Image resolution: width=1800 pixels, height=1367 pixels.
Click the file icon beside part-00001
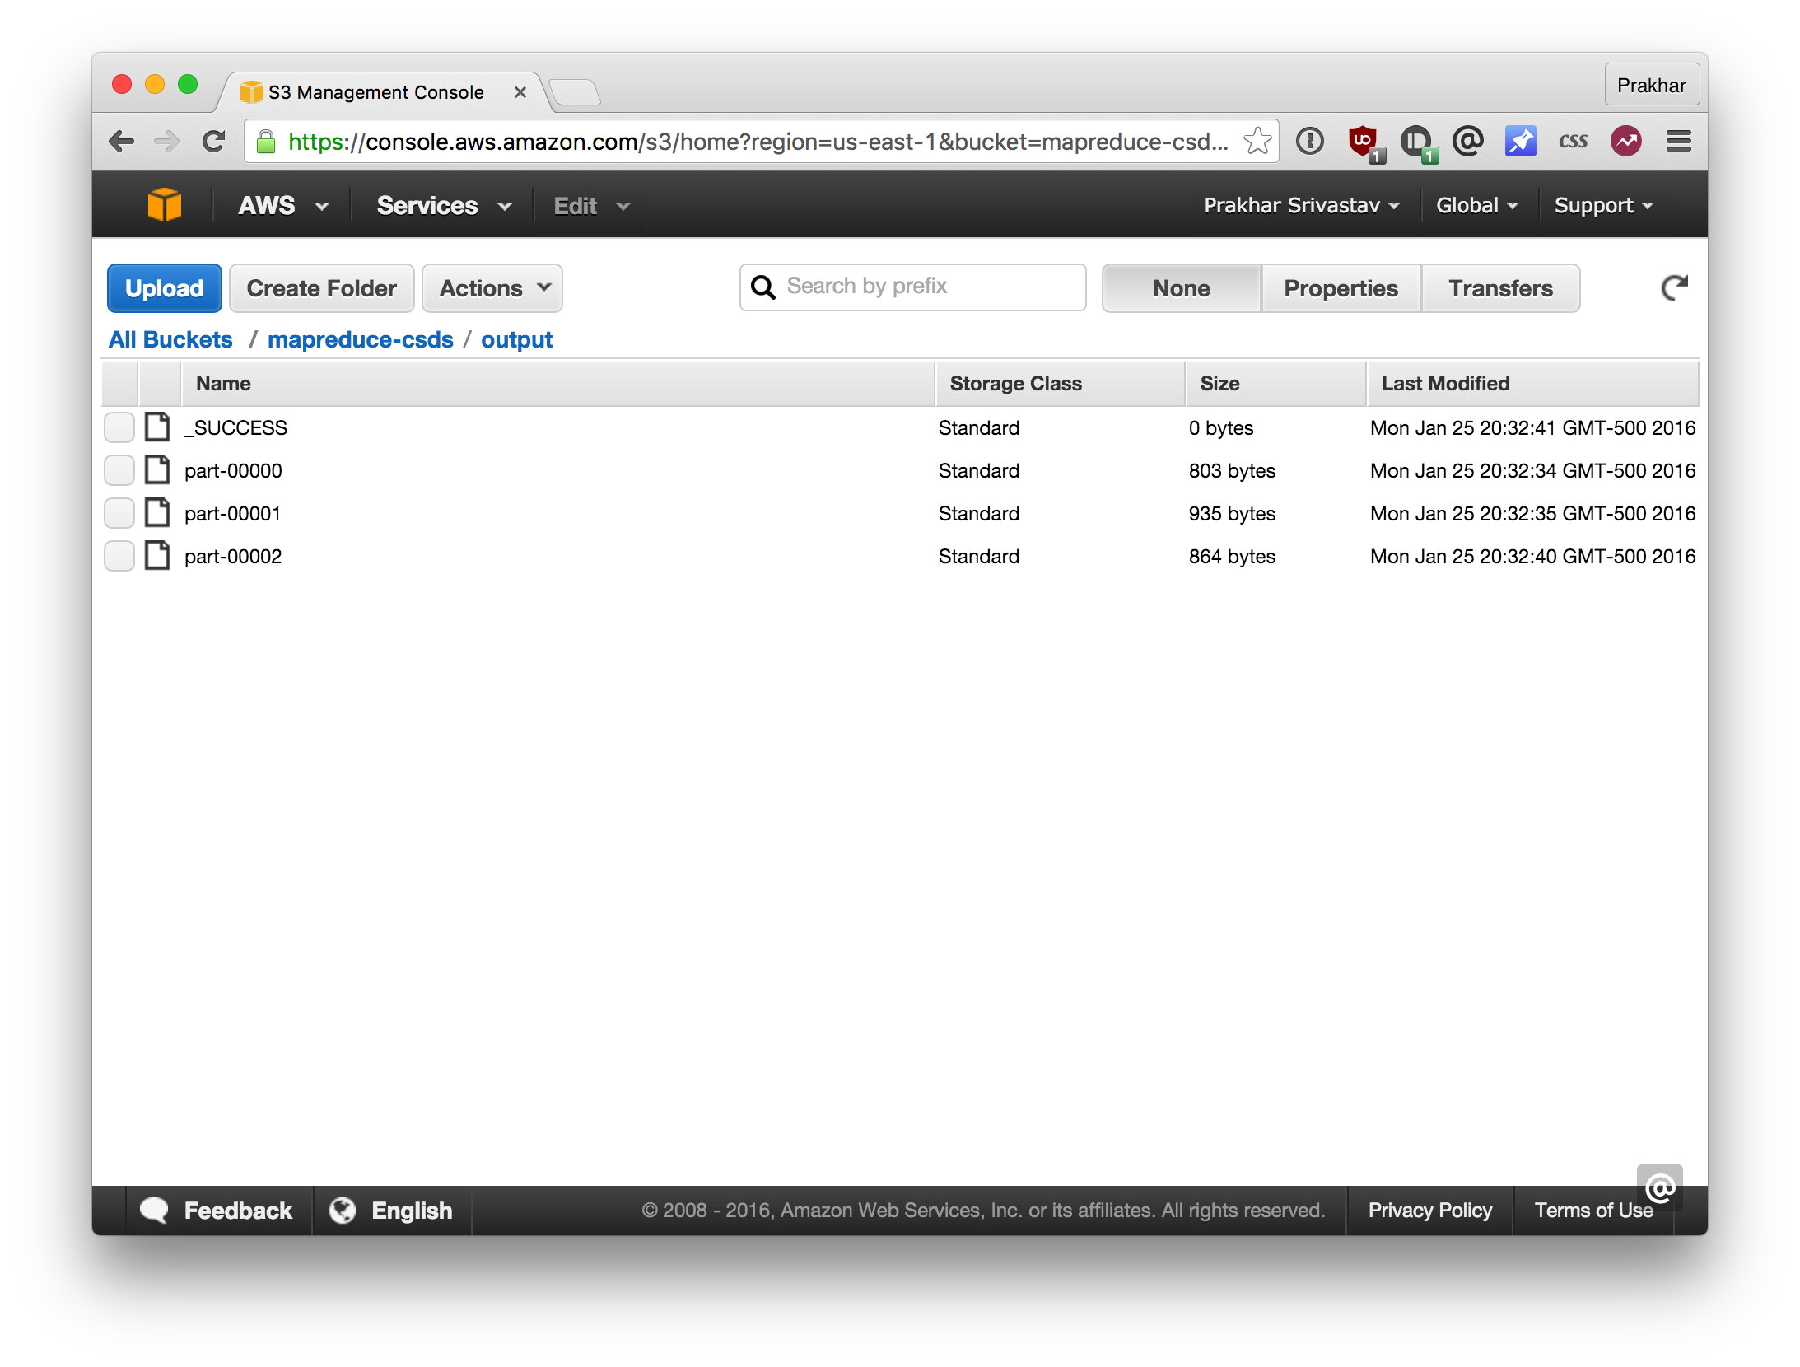coord(157,513)
